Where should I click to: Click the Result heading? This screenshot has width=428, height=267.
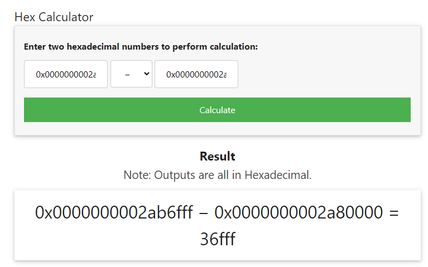point(217,156)
